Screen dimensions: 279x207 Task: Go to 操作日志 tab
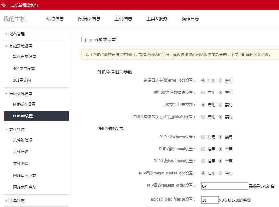coord(190,19)
